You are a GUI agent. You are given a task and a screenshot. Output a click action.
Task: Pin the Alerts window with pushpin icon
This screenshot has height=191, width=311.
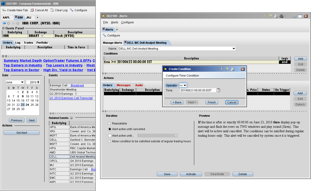265,16
